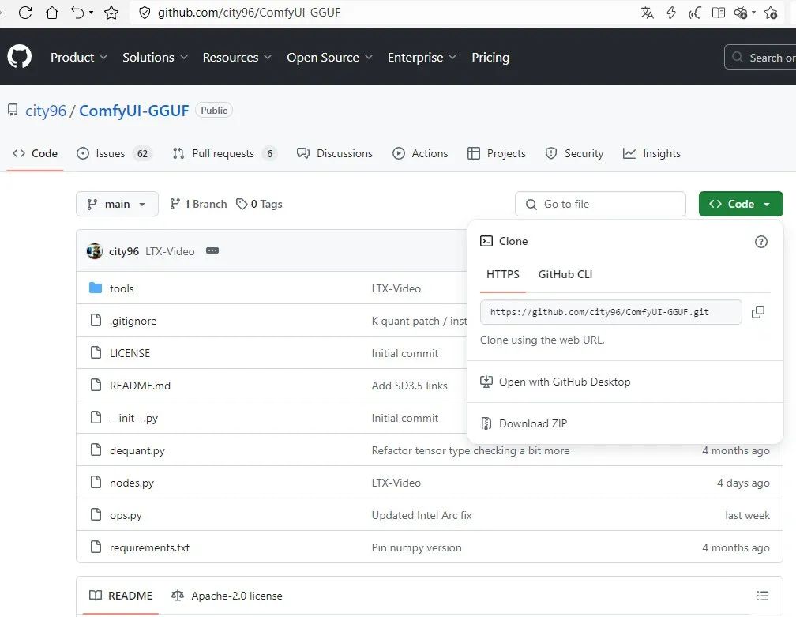Expand the Enterprise menu
This screenshot has width=796, height=617.
coord(422,58)
